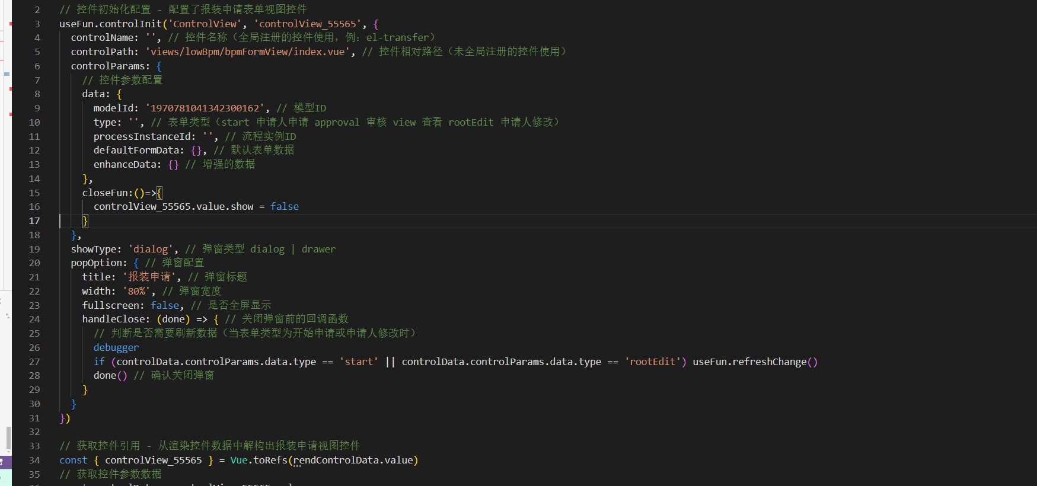Click the debugger statement on line 26
Image resolution: width=1037 pixels, height=486 pixels.
pyautogui.click(x=116, y=348)
